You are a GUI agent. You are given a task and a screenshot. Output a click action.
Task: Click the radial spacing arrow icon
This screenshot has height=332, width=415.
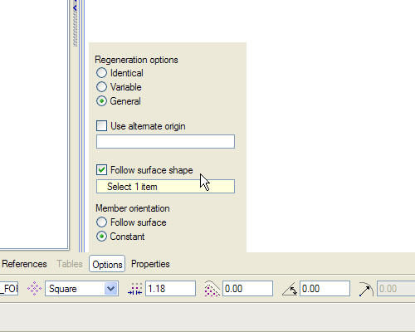coord(366,289)
